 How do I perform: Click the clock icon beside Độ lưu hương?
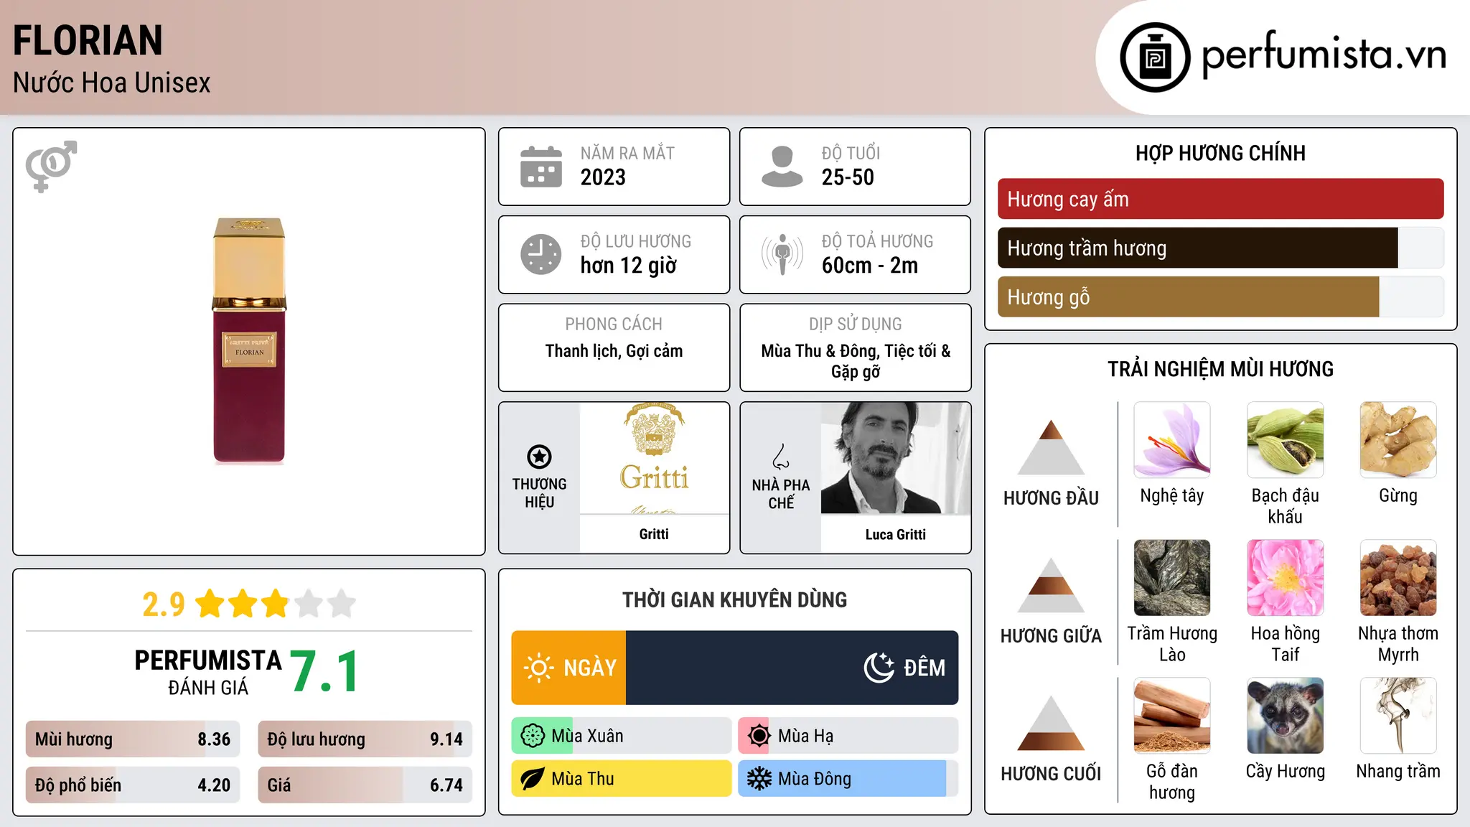point(541,254)
